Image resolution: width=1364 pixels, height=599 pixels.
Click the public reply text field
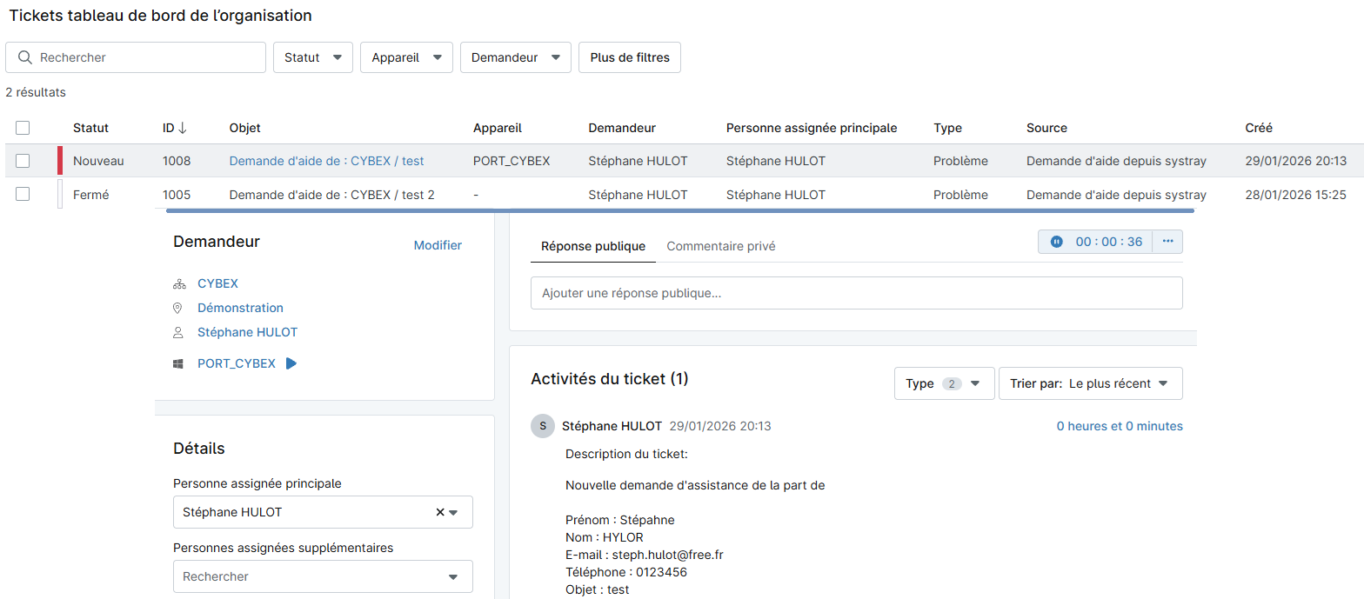(856, 293)
